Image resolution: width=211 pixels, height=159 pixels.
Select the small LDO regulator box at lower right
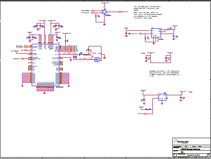pos(162,97)
